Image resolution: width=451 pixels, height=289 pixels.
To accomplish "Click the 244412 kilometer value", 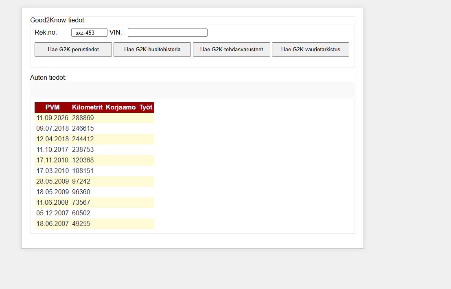I will pos(83,139).
